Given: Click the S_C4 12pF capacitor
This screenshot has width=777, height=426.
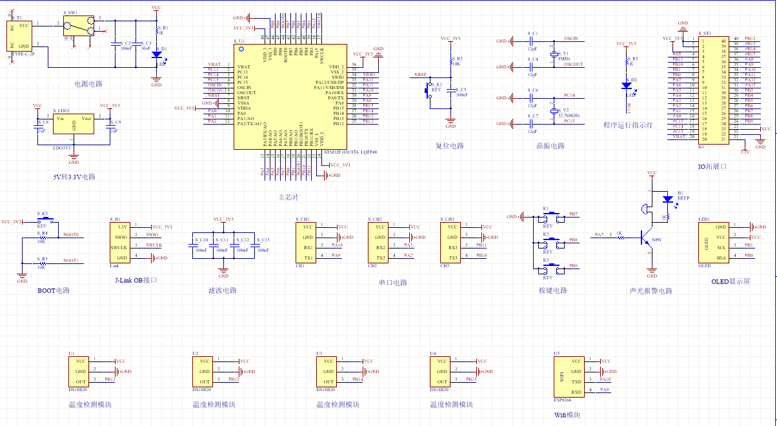Looking at the screenshot, I should (x=532, y=67).
